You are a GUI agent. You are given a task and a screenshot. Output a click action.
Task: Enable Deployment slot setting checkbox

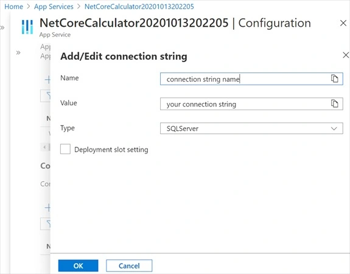65,149
